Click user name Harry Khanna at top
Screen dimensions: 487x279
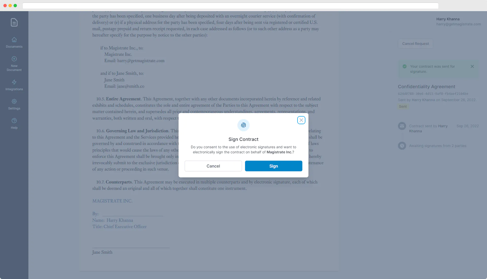coord(448,19)
